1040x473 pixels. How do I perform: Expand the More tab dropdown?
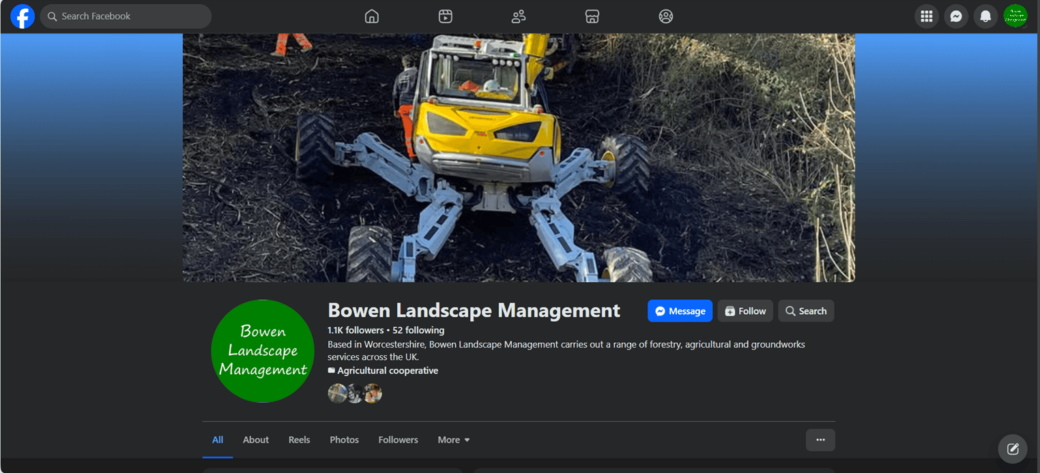pos(454,440)
